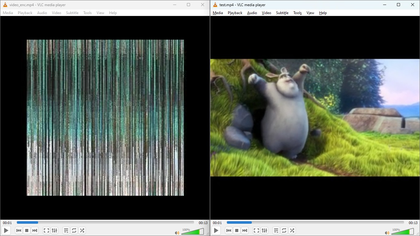This screenshot has width=420, height=236.
Task: Mute the speaker in test.mp4 player
Action: point(387,233)
